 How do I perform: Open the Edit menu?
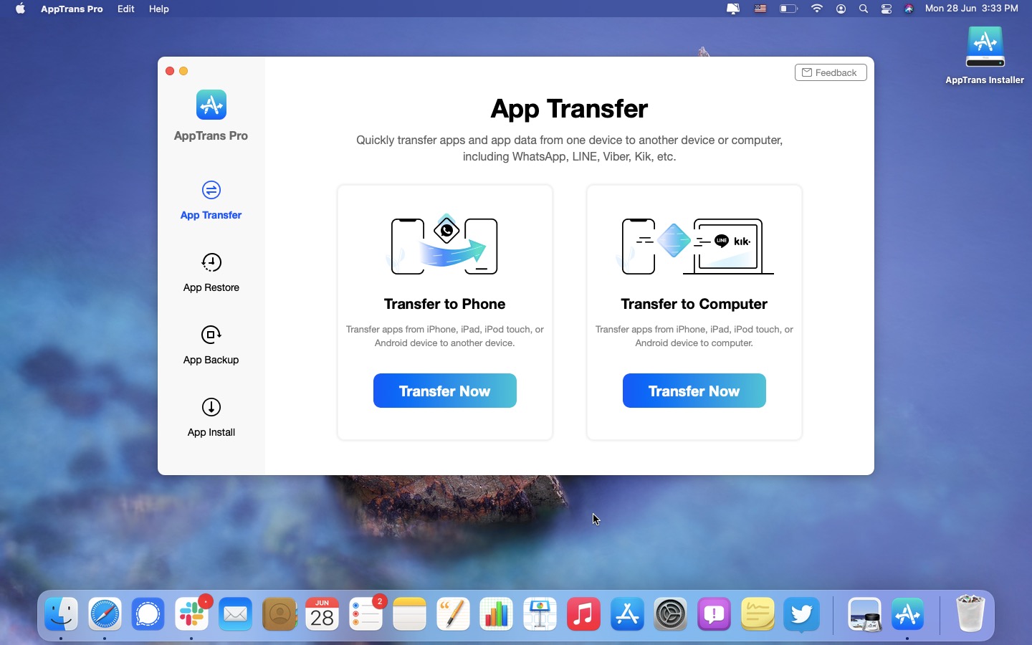[126, 9]
